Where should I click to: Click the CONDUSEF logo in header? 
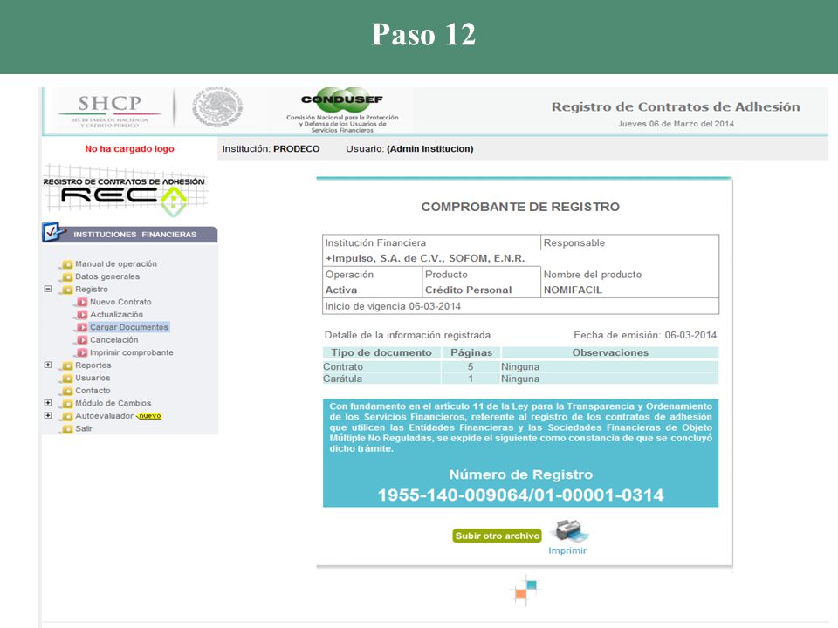[x=342, y=111]
